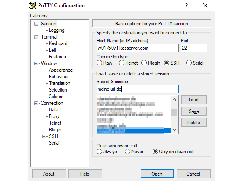243x181 pixels.
Task: Collapse the Connection tree node
Action: point(36,103)
